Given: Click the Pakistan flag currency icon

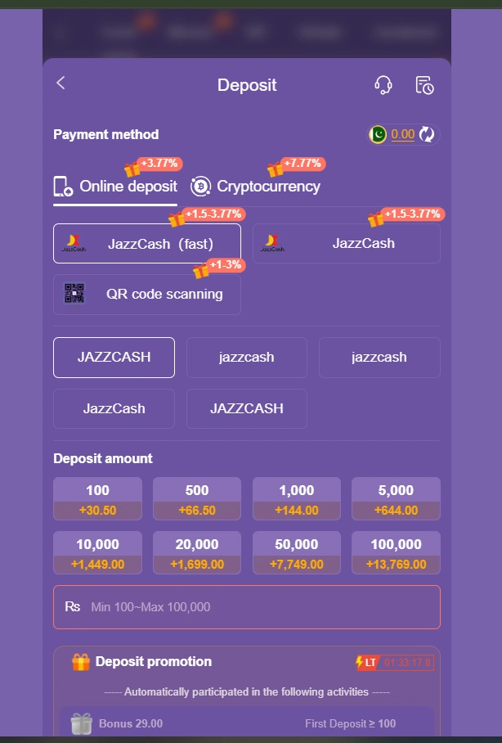Looking at the screenshot, I should (377, 134).
